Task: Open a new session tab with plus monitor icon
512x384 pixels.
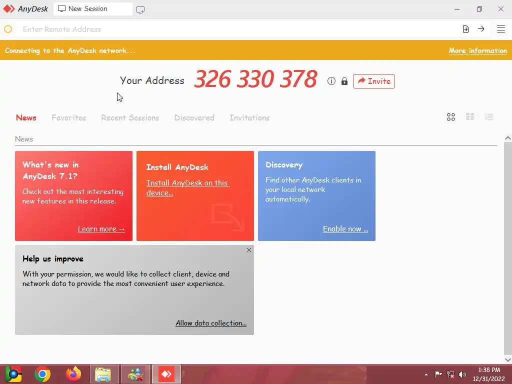Action: [140, 10]
